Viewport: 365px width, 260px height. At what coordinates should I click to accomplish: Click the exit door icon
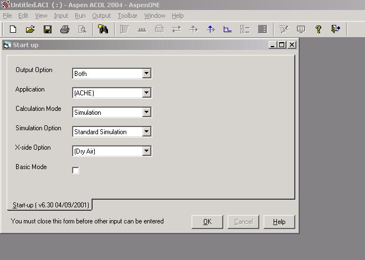point(336,29)
